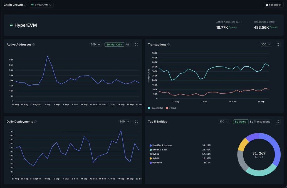This screenshot has width=287, height=188.
Task: Expand the Transactions chart to fullscreen
Action: click(278, 45)
